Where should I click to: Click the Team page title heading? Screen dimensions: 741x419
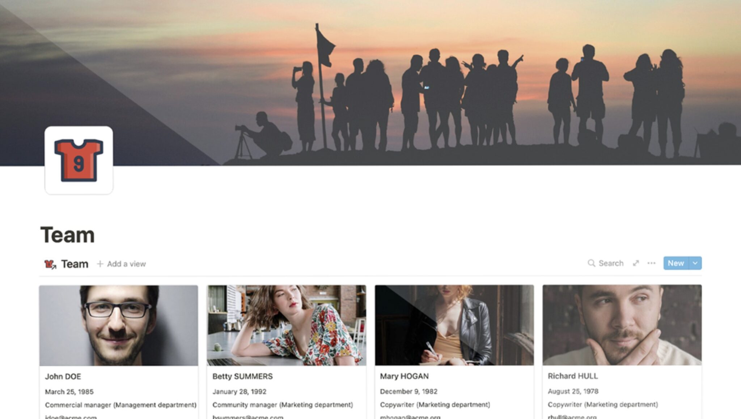pos(68,235)
